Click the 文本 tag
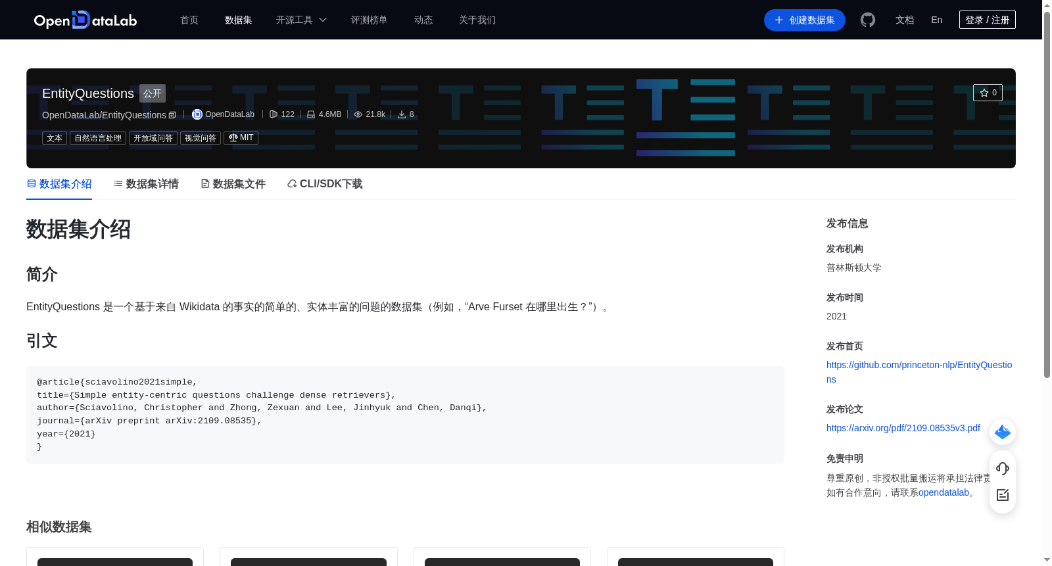Image resolution: width=1052 pixels, height=566 pixels. click(x=55, y=138)
